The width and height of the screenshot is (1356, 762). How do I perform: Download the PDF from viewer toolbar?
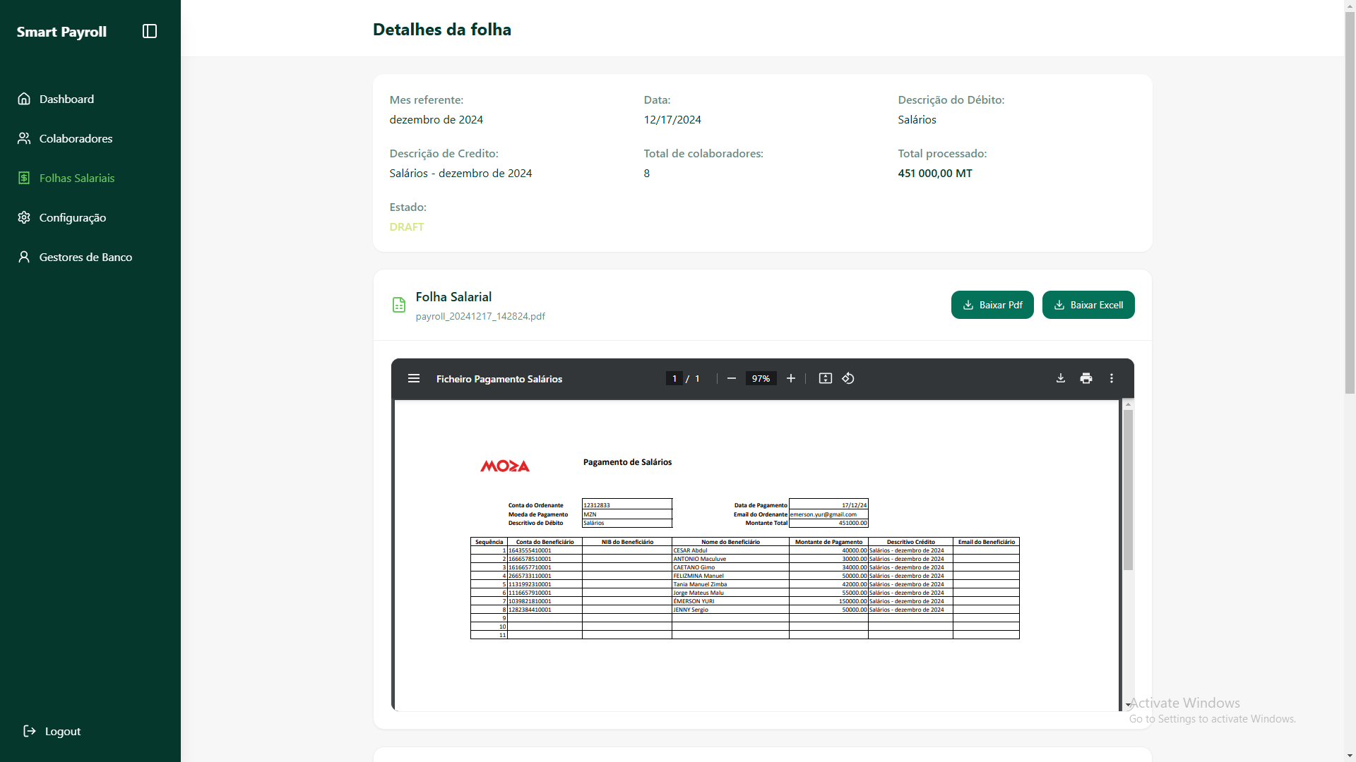click(x=1061, y=379)
